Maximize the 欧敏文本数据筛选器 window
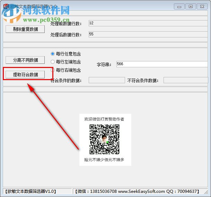211x197 pixels. [x=191, y=7]
